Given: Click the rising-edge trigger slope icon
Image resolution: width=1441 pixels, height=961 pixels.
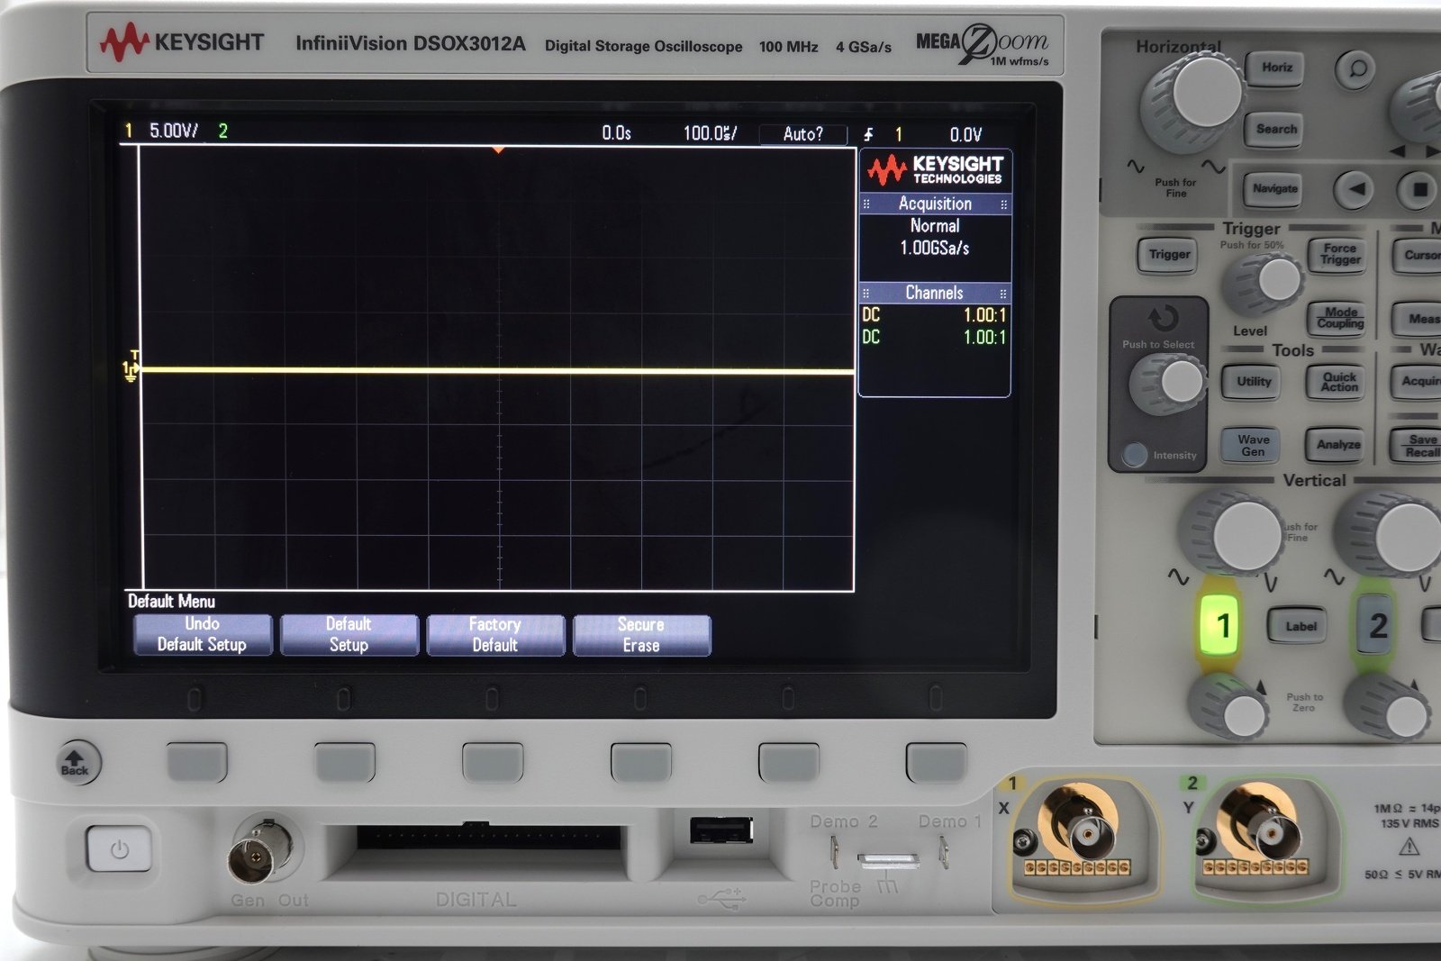Looking at the screenshot, I should click(868, 135).
